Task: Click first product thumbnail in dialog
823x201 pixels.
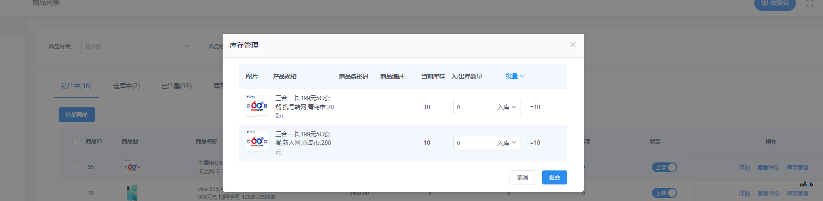Action: tap(257, 106)
